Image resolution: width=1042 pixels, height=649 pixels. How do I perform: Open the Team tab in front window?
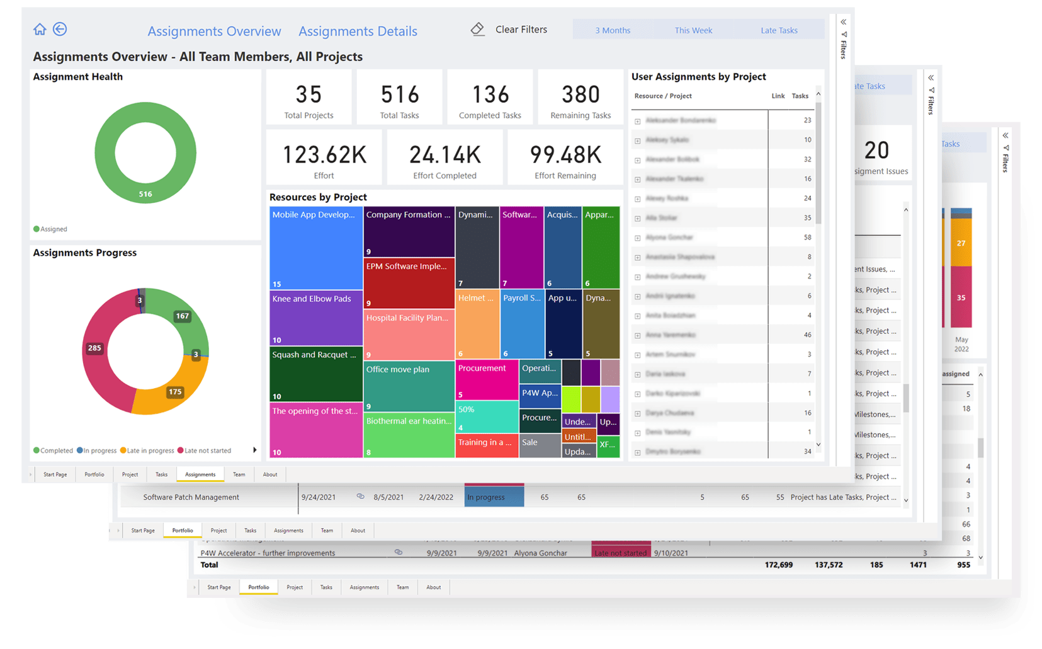(239, 474)
